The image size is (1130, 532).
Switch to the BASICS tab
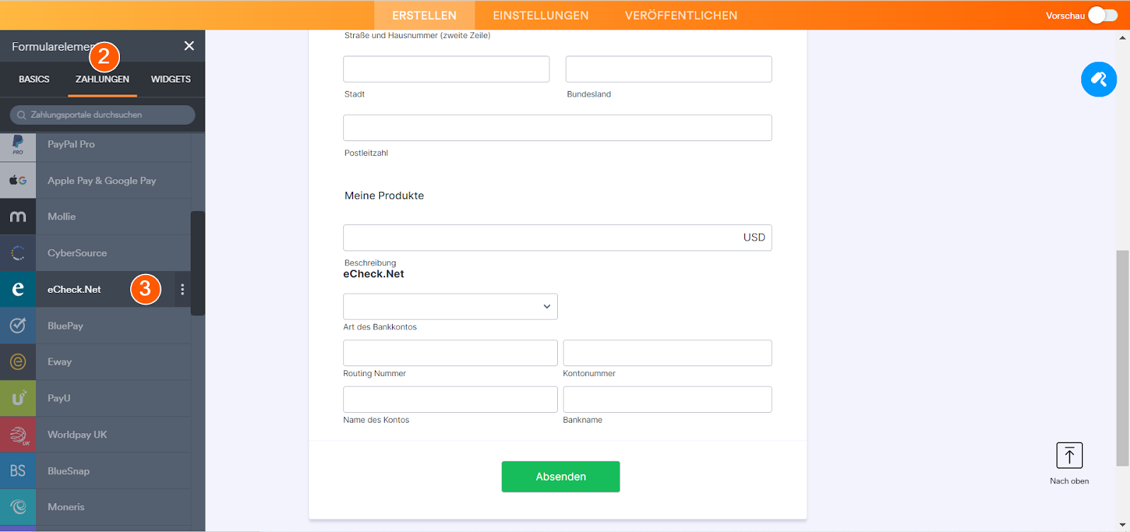point(34,80)
